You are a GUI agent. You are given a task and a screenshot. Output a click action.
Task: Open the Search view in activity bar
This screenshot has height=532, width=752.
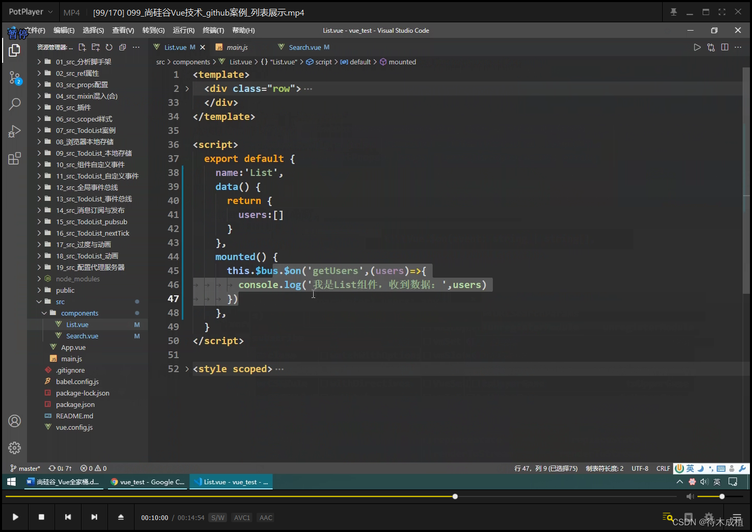pos(15,104)
